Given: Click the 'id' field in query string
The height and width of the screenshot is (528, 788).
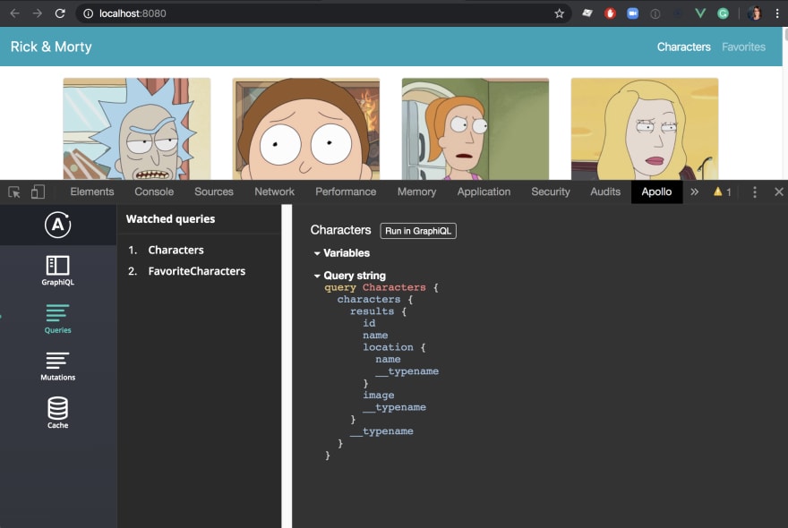Looking at the screenshot, I should [369, 323].
